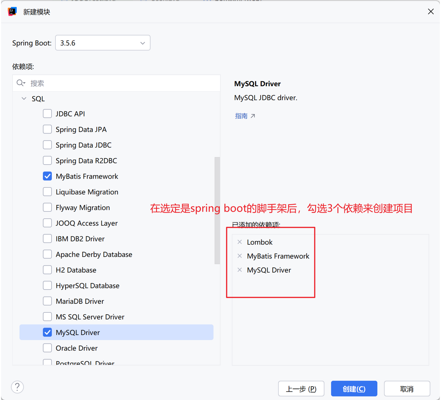This screenshot has width=442, height=400.
Task: Remove Lombok from added dependencies
Action: click(240, 242)
